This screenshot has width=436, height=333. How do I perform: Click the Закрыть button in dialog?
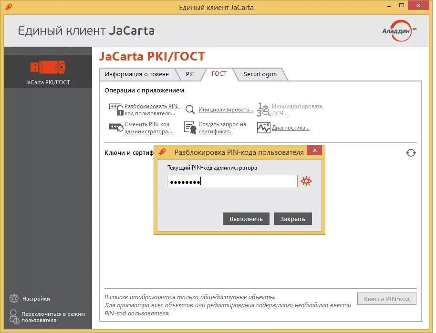293,219
